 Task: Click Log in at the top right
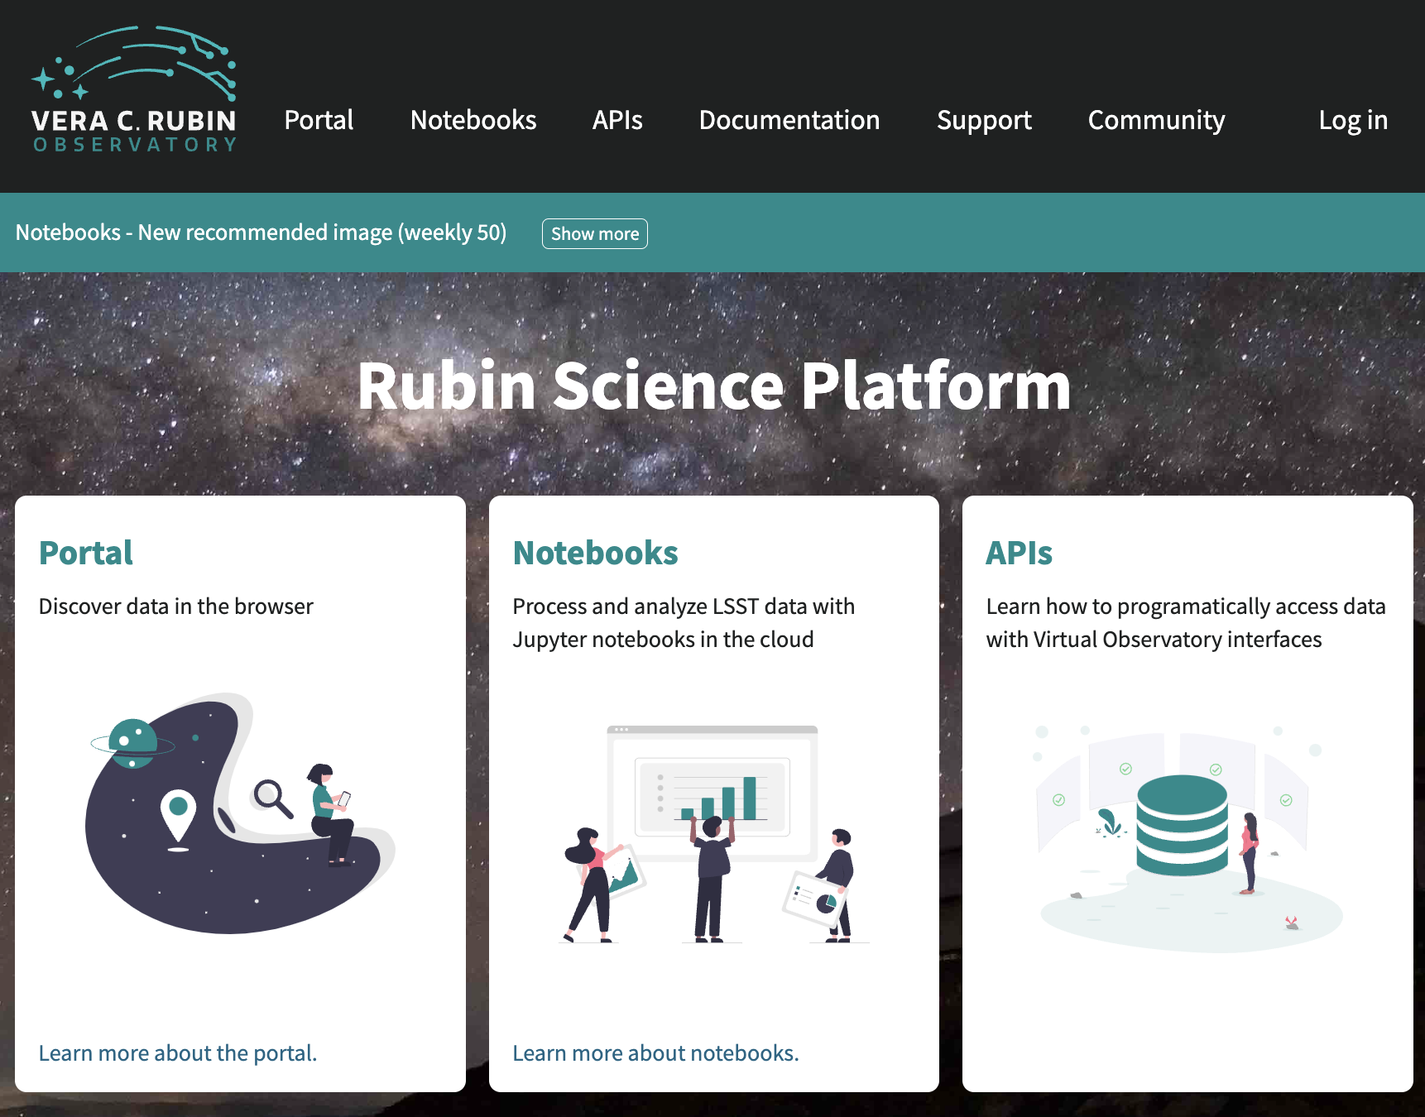[x=1353, y=120]
